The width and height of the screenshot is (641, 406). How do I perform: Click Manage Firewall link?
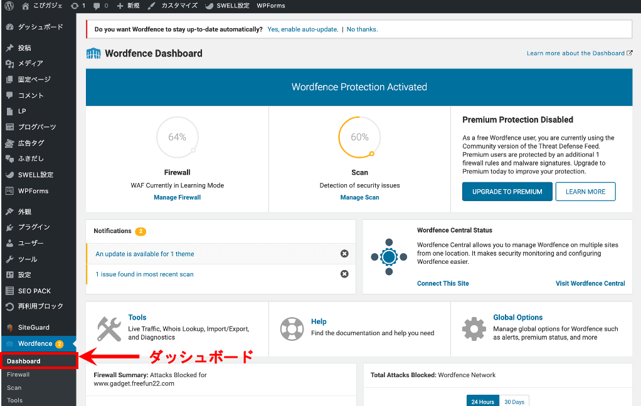click(x=177, y=197)
